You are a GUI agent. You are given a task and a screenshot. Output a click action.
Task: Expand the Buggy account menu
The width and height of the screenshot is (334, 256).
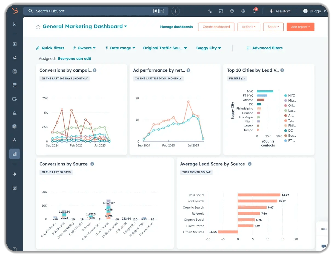[x=314, y=11]
